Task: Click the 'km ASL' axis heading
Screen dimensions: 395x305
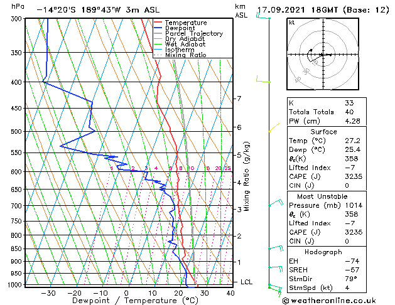Action: pos(241,11)
